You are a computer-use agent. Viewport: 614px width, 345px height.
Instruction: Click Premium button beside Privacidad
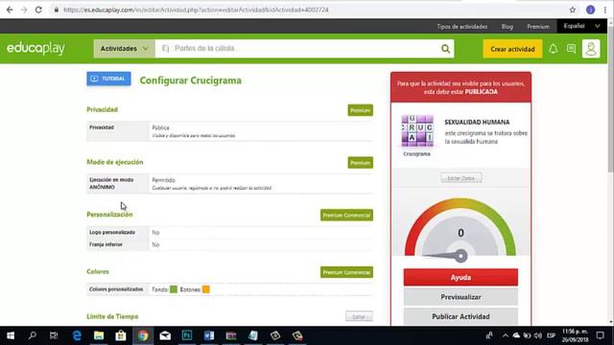click(x=361, y=110)
